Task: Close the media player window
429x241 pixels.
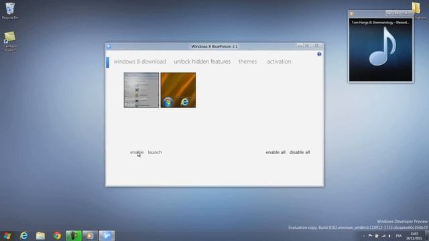Action: tap(406, 13)
